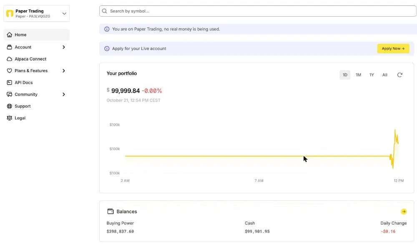Click the Legal scales icon

tap(9, 118)
